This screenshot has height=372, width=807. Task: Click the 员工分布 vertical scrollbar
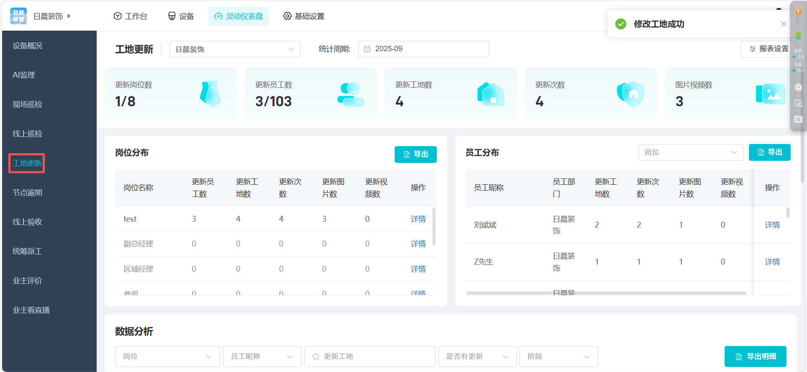(x=788, y=212)
